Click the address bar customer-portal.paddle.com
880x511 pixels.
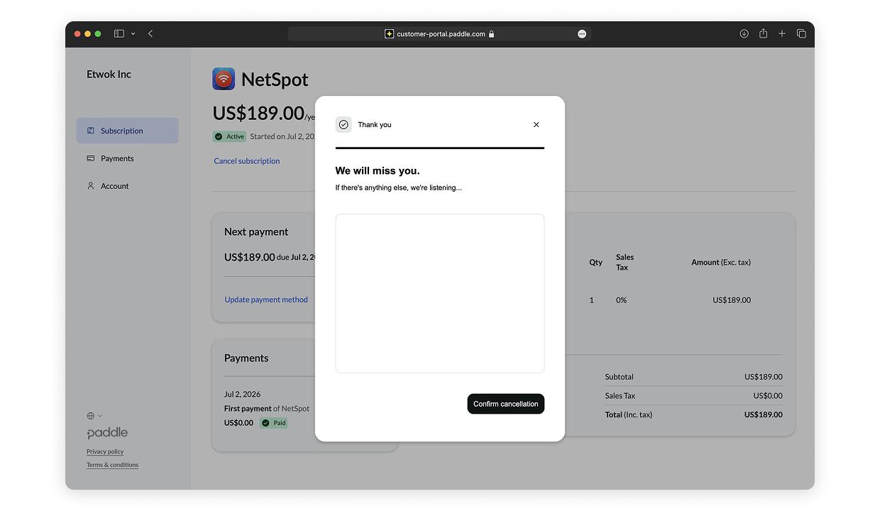click(439, 33)
